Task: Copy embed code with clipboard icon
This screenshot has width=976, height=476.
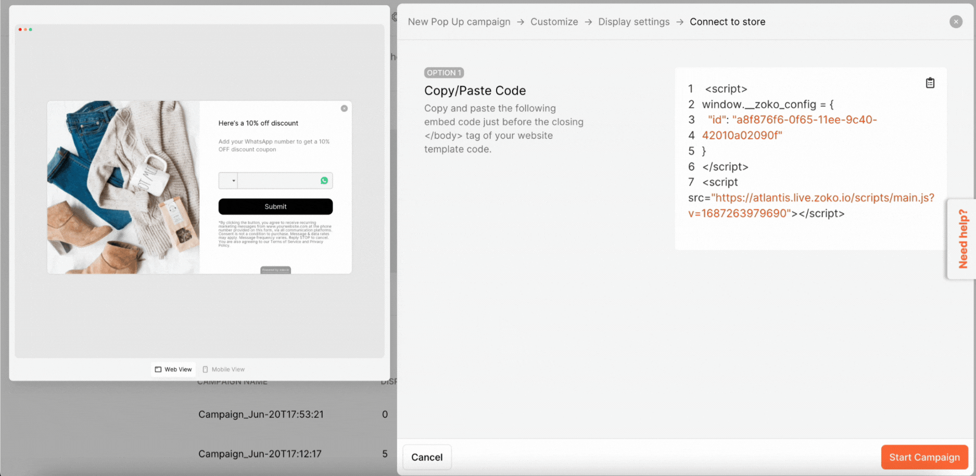Action: pos(930,83)
